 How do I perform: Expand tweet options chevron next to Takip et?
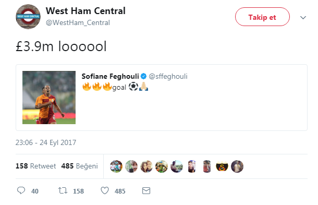(303, 18)
